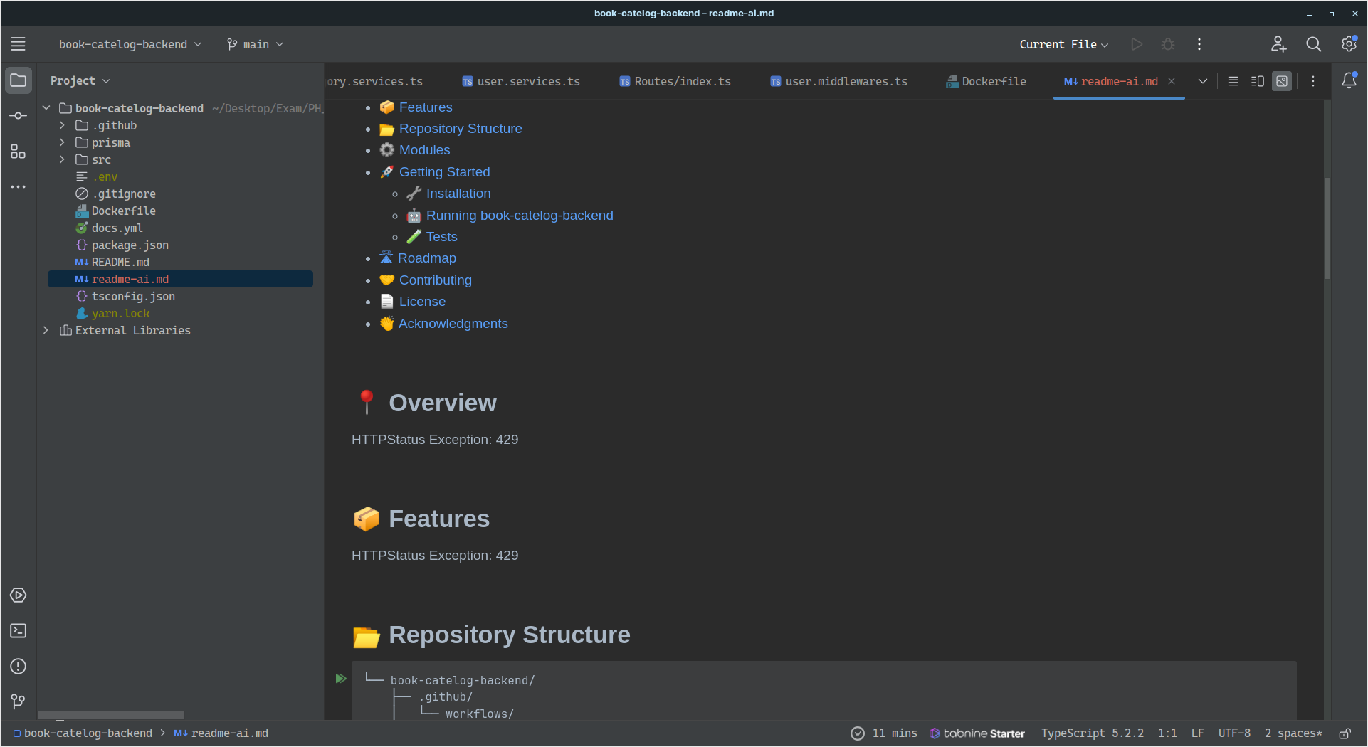
Task: Switch to editor-only view
Action: (1233, 81)
